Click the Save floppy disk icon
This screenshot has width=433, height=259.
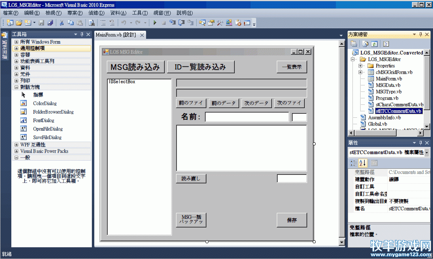point(41,23)
